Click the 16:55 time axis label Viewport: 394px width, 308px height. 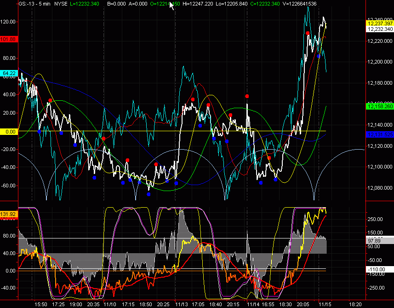pyautogui.click(x=268, y=304)
